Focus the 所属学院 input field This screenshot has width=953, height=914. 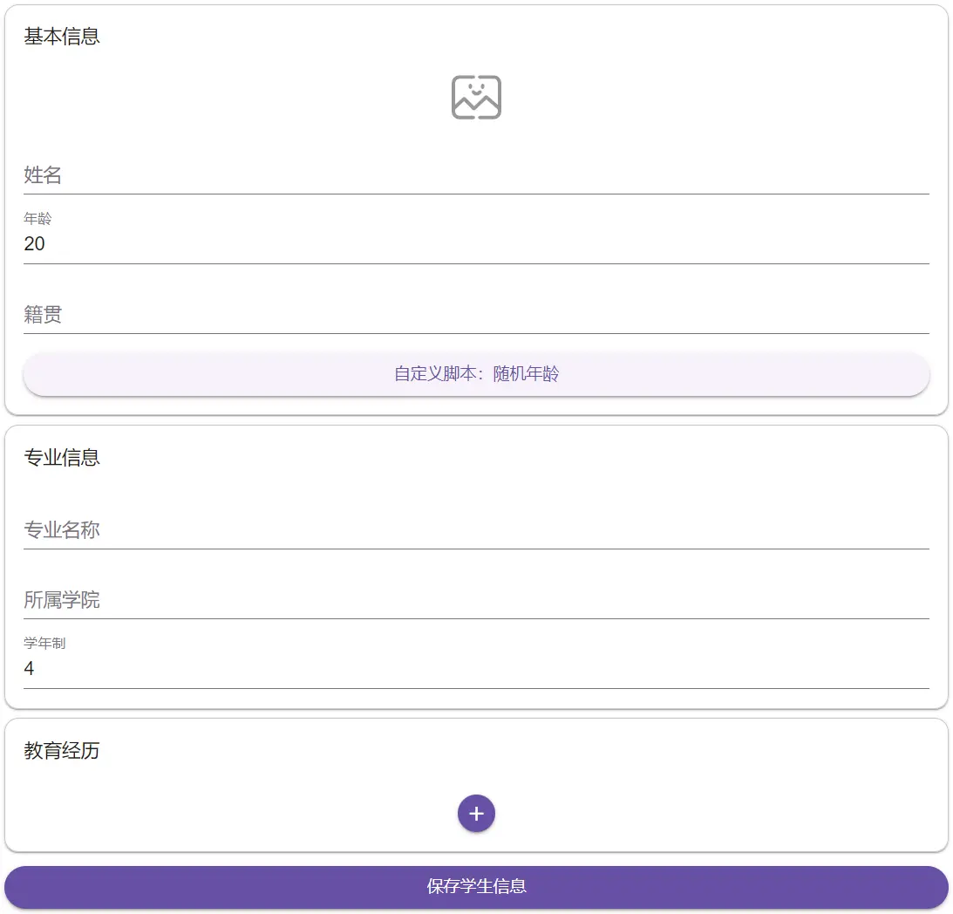pos(476,600)
